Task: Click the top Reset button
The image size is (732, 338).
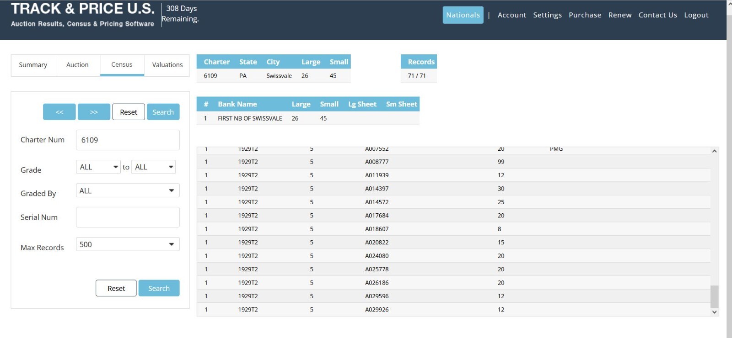Action: pos(129,112)
